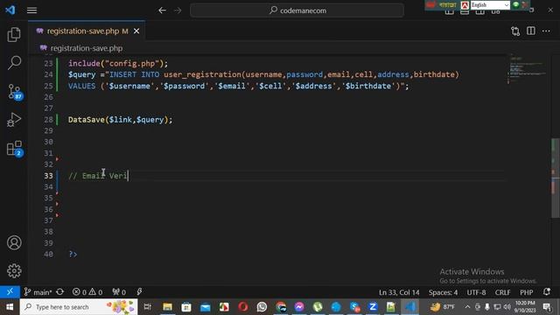Click the Windows taskbar search box
The width and height of the screenshot is (560, 315).
(x=79, y=307)
